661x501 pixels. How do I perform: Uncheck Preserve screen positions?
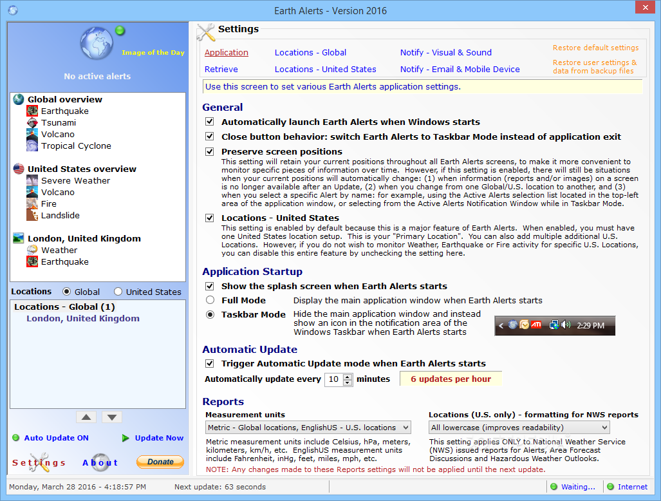tap(210, 151)
